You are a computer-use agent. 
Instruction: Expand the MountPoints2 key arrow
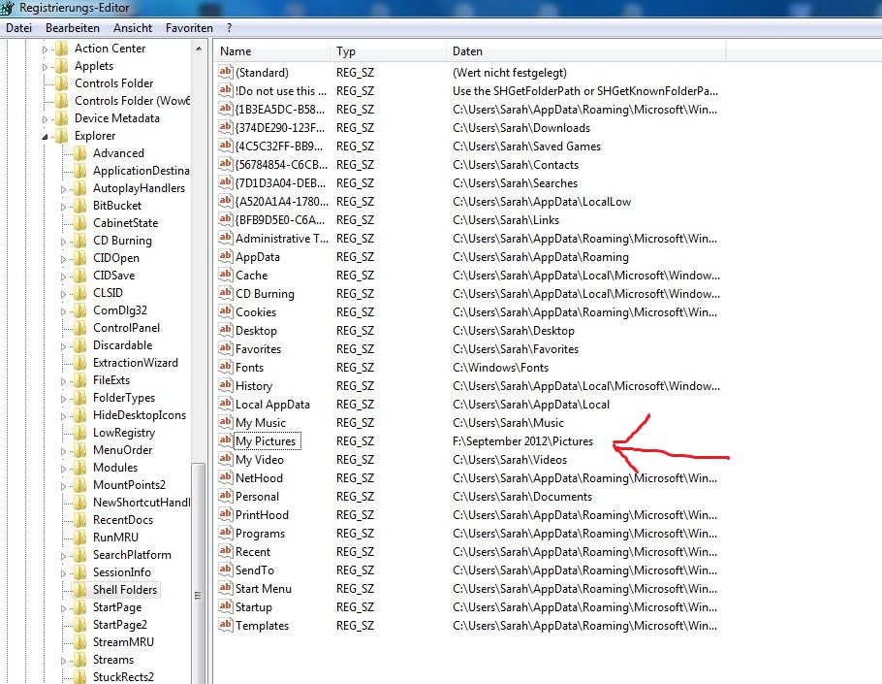coord(64,485)
